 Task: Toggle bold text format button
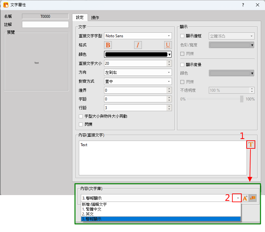(108, 45)
